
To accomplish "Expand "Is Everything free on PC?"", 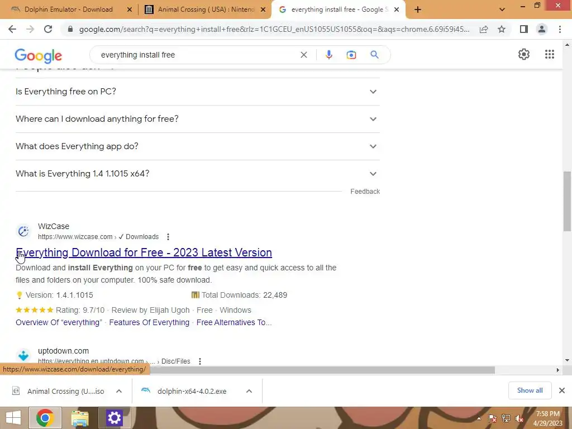I will coord(197,92).
